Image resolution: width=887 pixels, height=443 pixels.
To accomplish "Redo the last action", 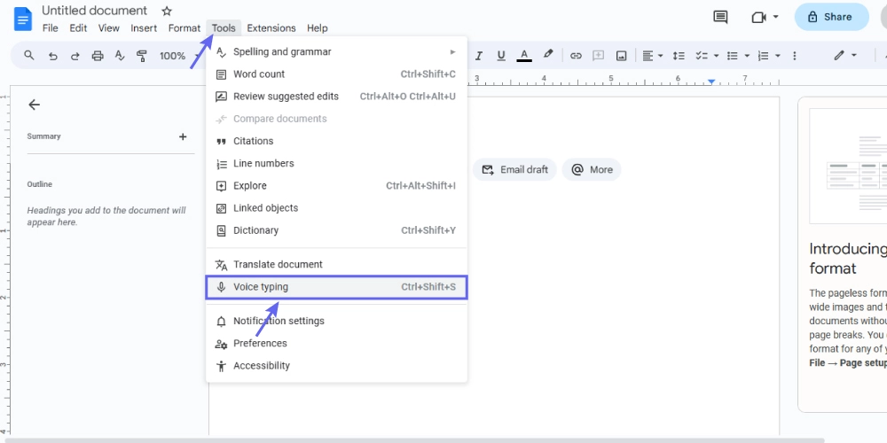I will coord(75,56).
